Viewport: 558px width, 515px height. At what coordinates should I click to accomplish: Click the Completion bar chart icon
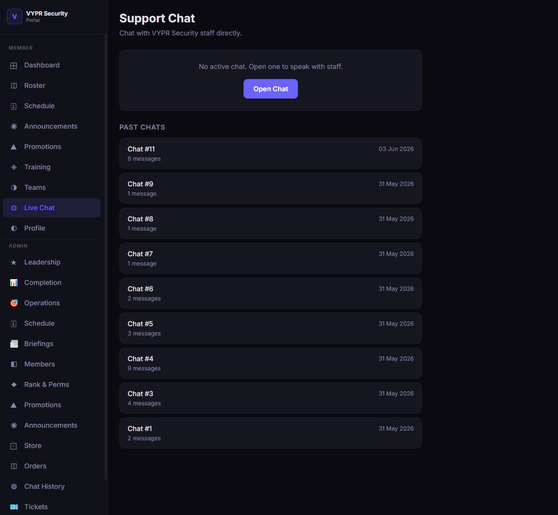coord(14,282)
